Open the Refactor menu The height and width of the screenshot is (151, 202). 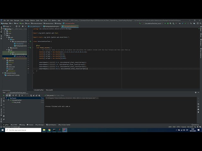(33, 20)
